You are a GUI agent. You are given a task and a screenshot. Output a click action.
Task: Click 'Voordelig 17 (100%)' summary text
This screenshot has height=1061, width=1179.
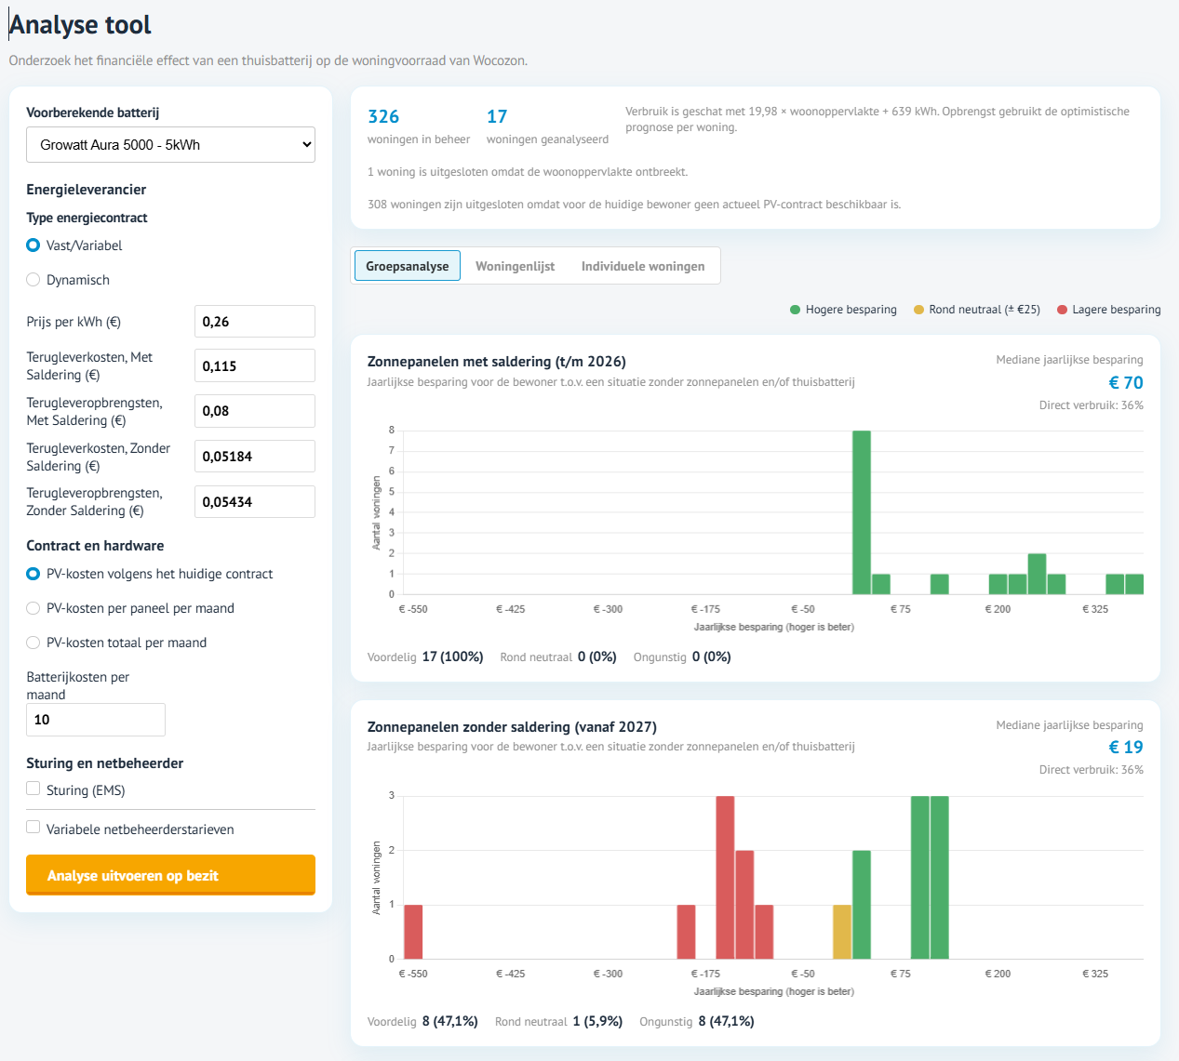tap(425, 656)
